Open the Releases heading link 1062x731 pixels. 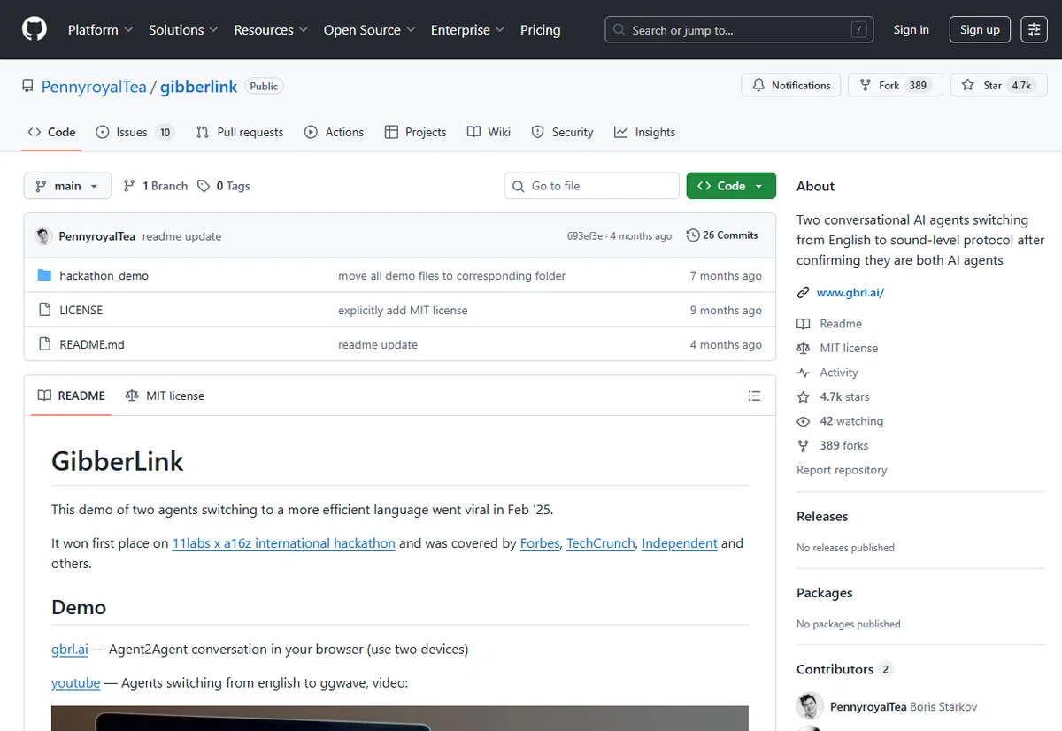click(x=822, y=516)
